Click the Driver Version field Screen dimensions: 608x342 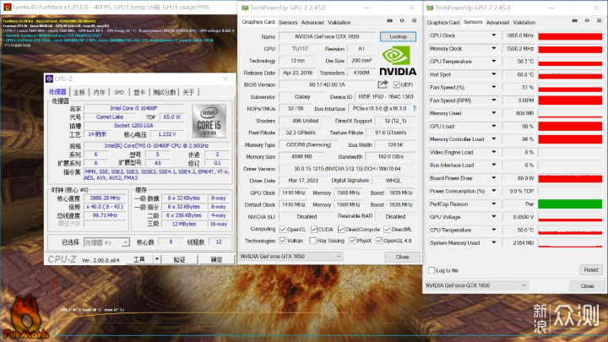pos(347,169)
